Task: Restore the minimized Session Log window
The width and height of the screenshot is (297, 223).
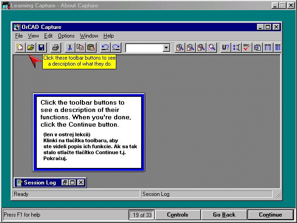Action: (x=65, y=183)
